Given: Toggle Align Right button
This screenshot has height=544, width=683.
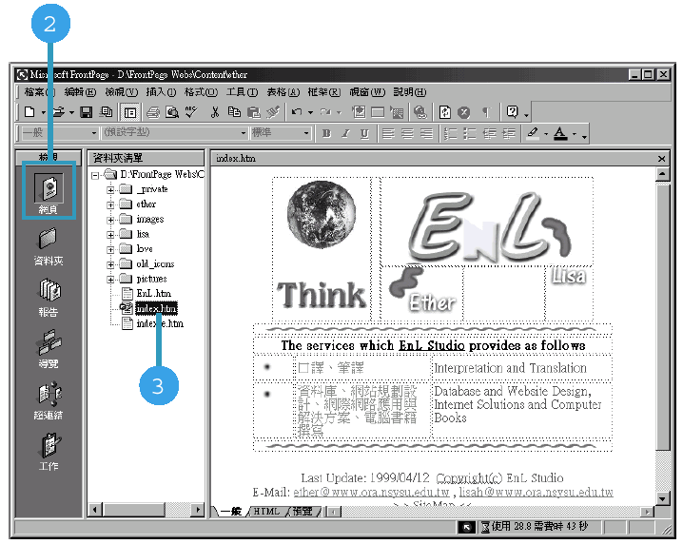Looking at the screenshot, I should coord(426,133).
